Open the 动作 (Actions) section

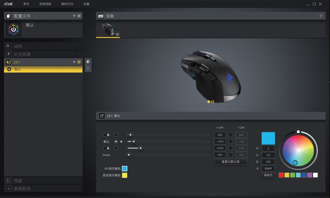coord(18,46)
